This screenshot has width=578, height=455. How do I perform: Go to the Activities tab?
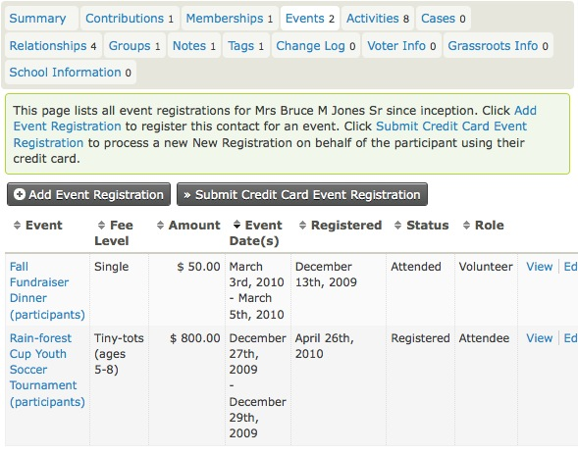(x=378, y=19)
